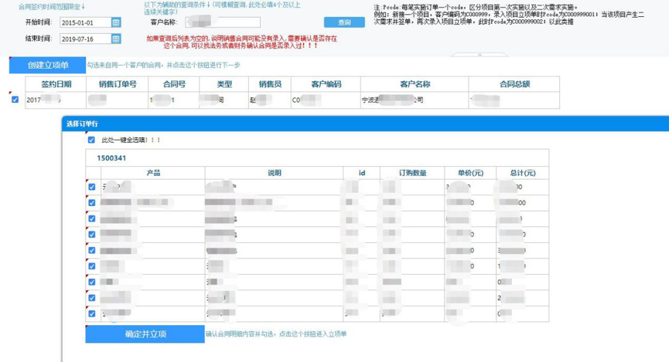669x362 pixels.
Task: Uncheck the last order line checkbox
Action: coord(92,313)
